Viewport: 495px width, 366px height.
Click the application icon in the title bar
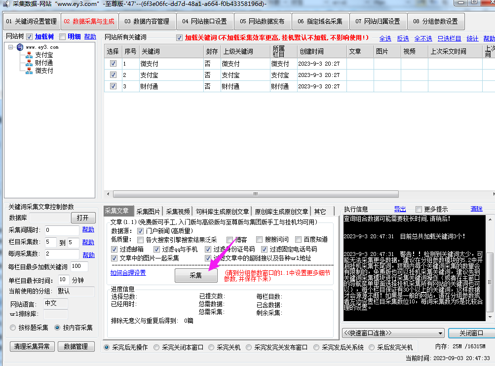pyautogui.click(x=6, y=4)
